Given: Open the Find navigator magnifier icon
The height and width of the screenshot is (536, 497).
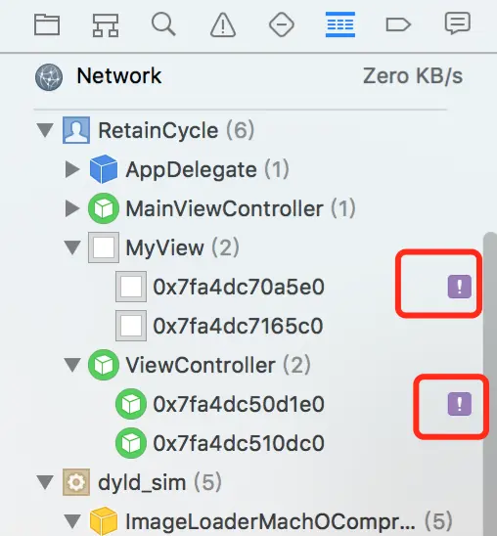Looking at the screenshot, I should click(x=163, y=23).
